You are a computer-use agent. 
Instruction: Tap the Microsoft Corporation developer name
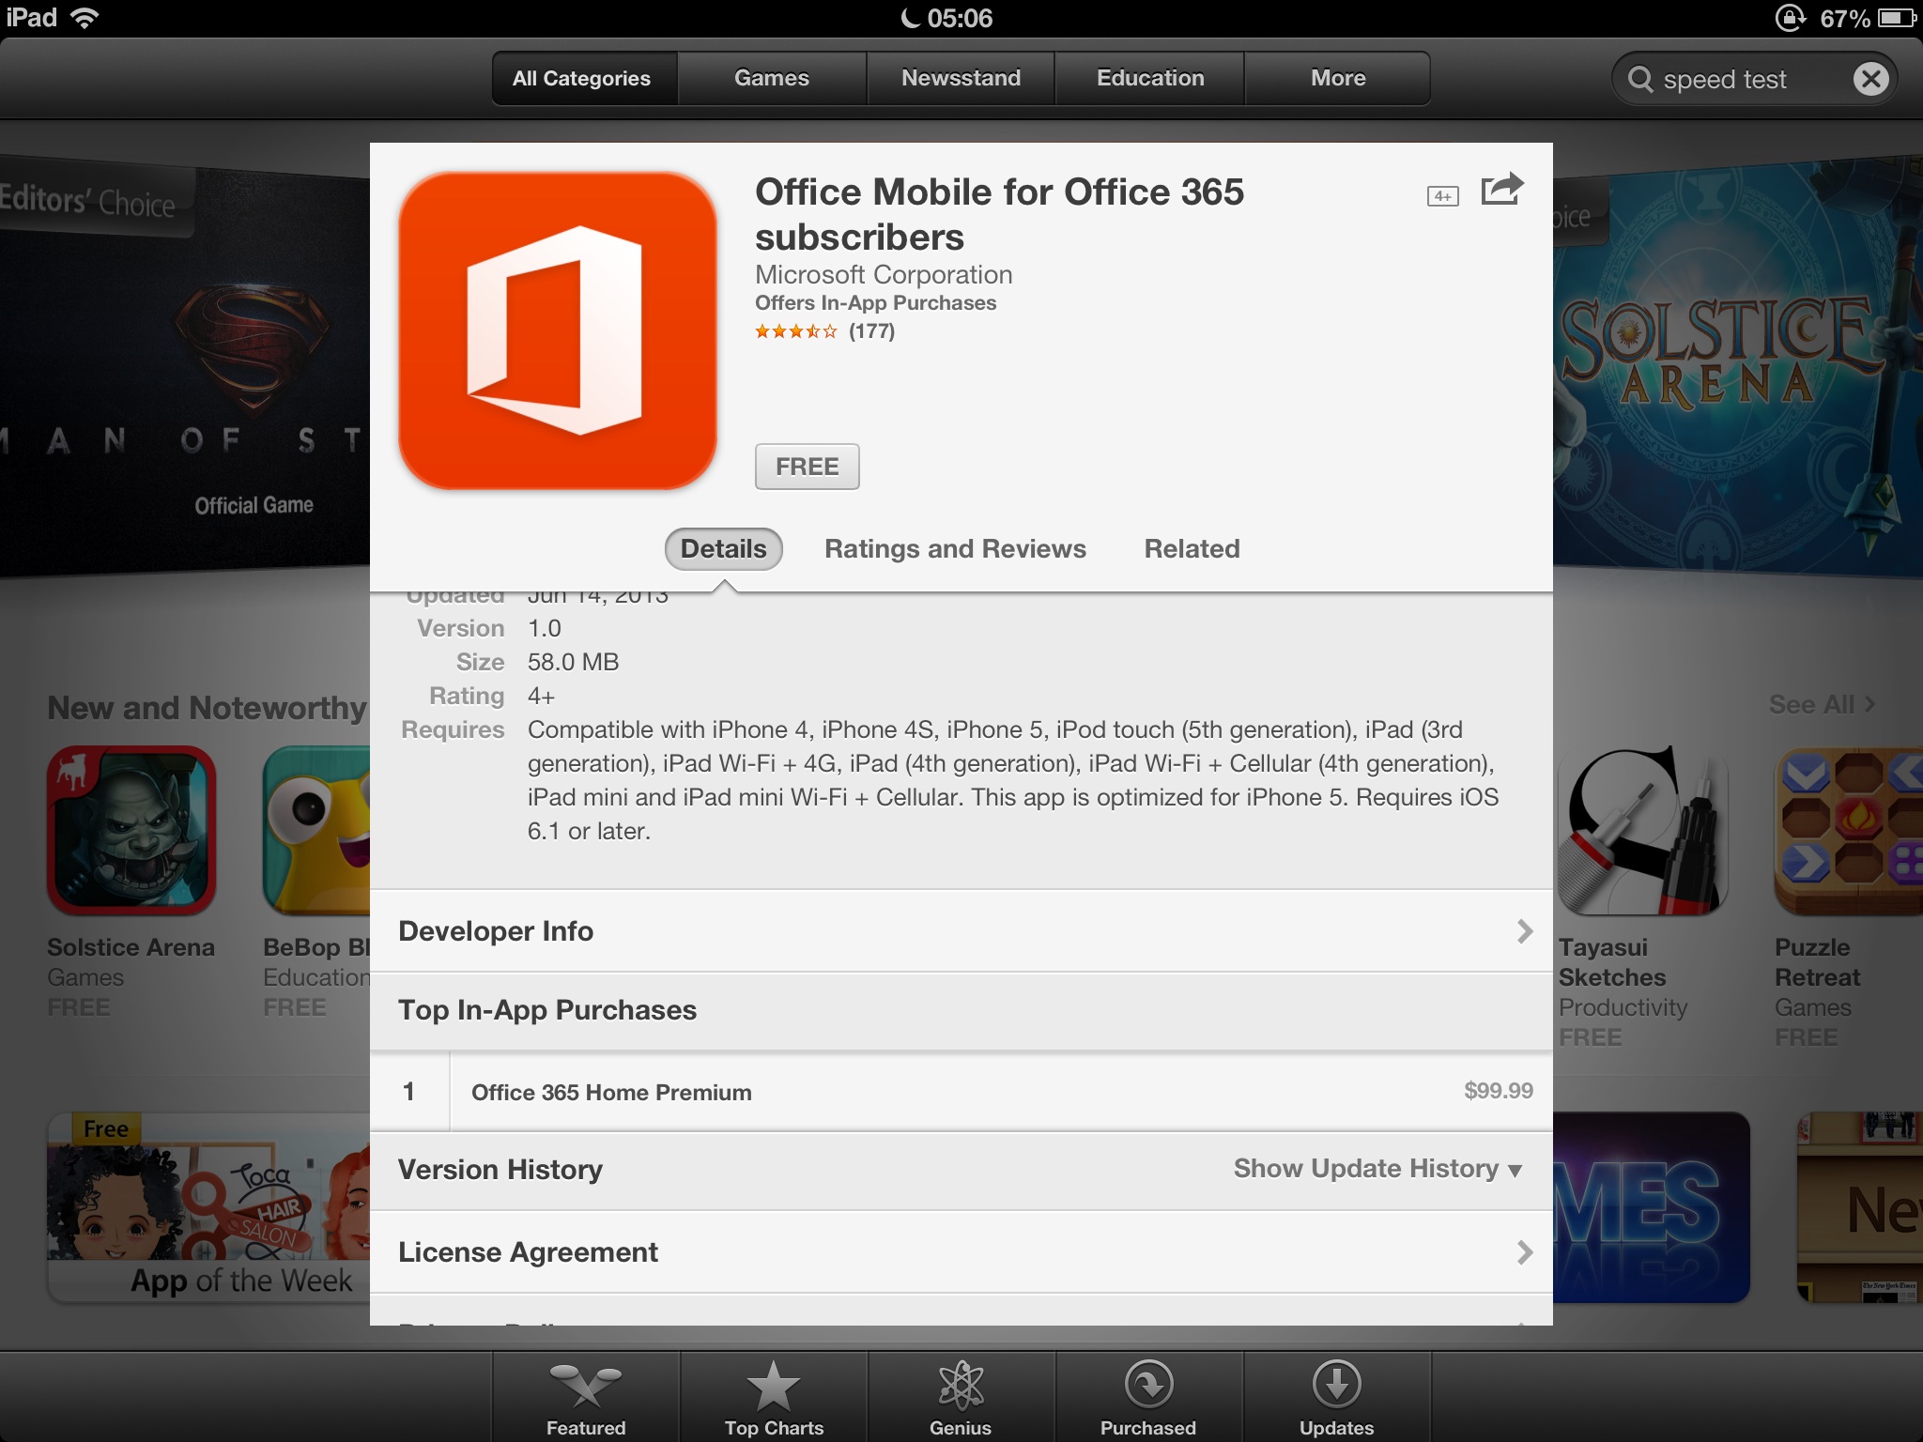coord(884,274)
